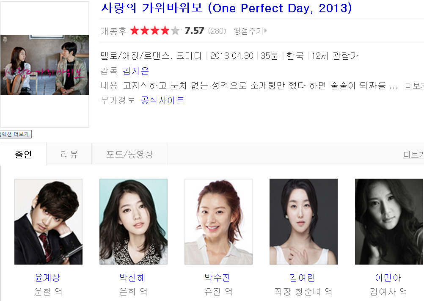Open 박신혜 actor photo
Image resolution: width=424 pixels, height=301 pixels.
134,221
